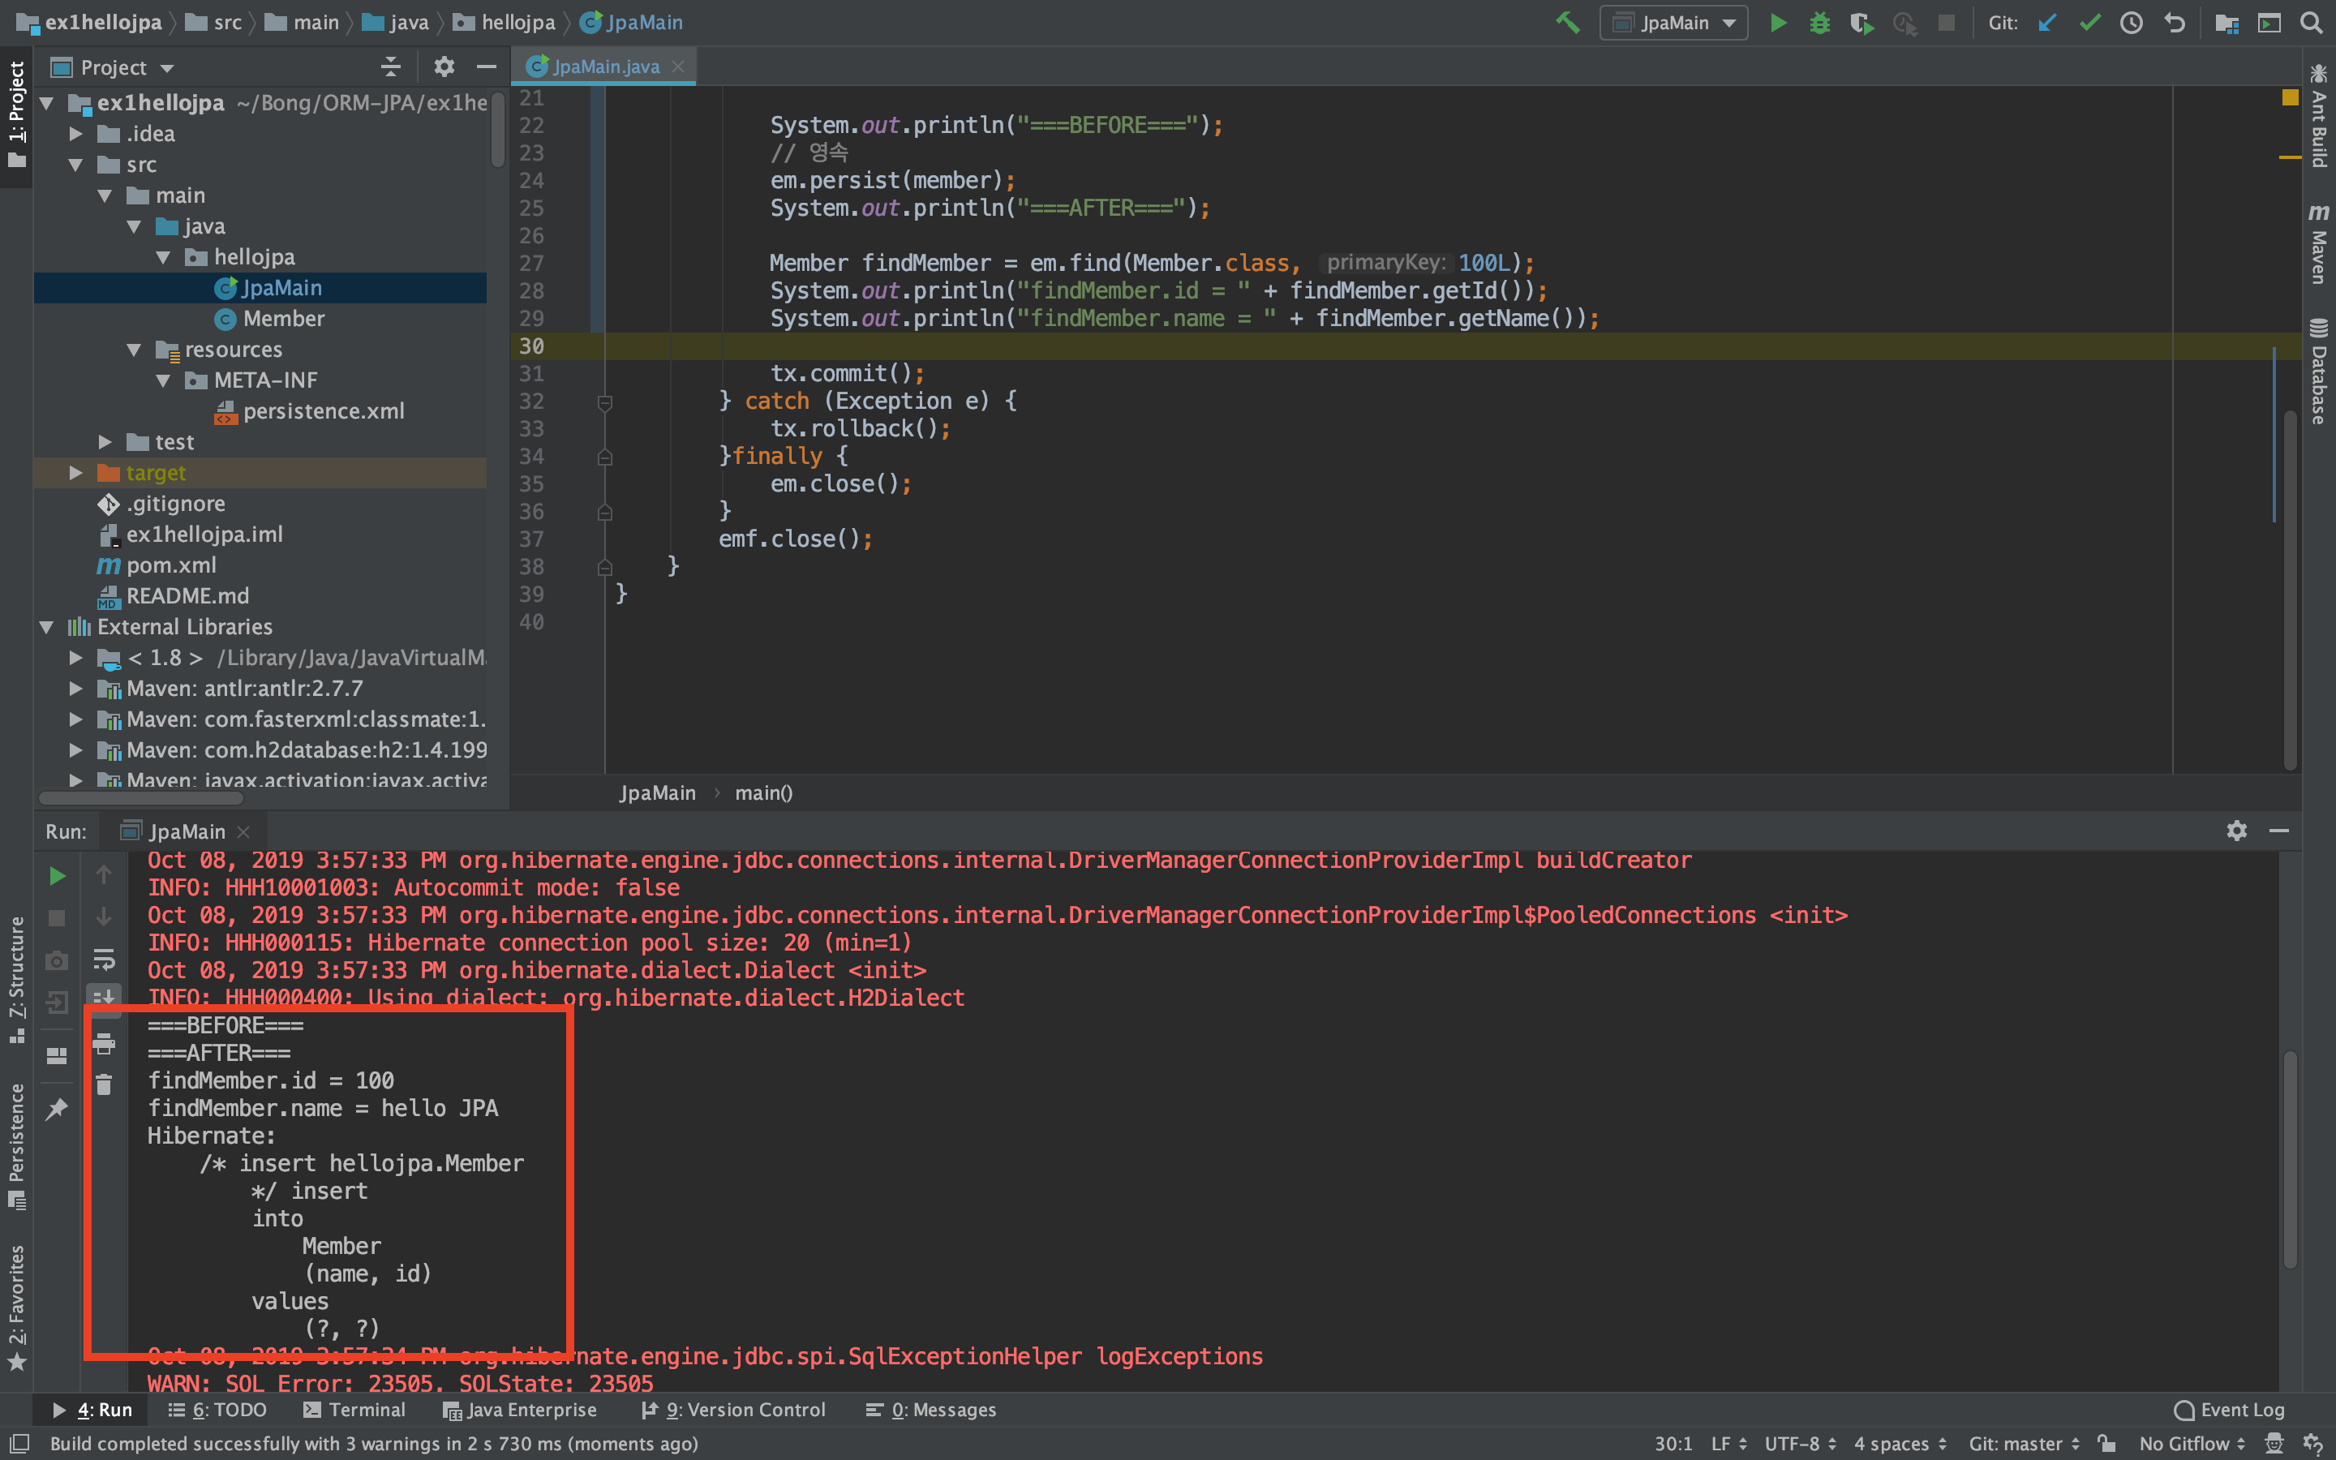Click the Search Everywhere magnifier icon
Image resolution: width=2336 pixels, height=1460 pixels.
click(x=2311, y=22)
